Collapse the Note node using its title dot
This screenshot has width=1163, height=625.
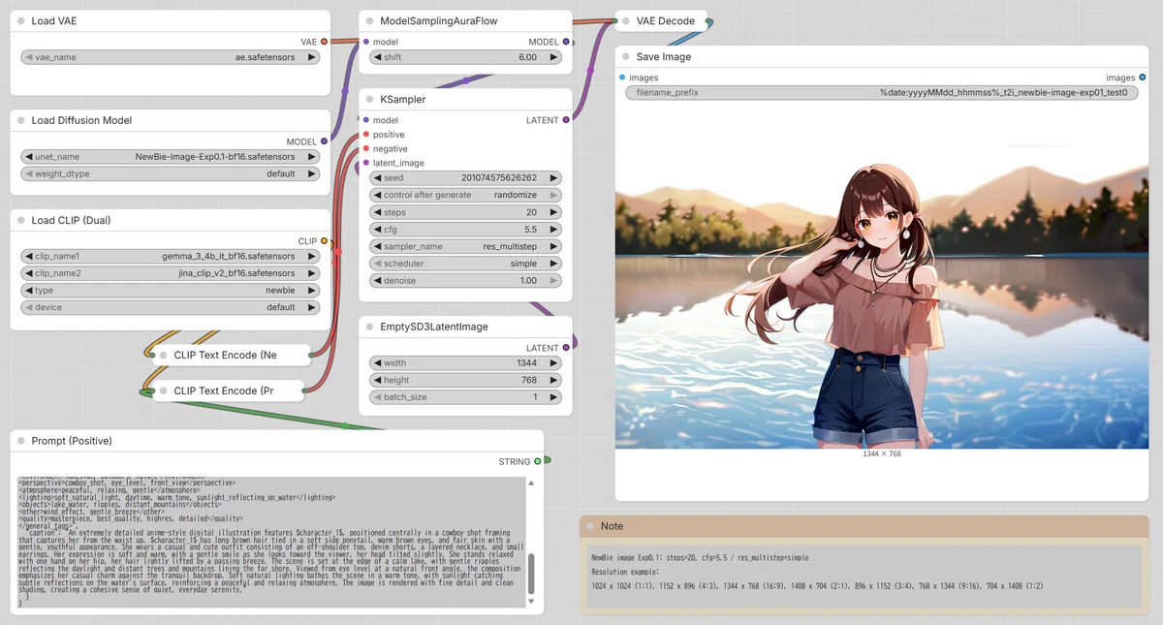click(x=589, y=526)
